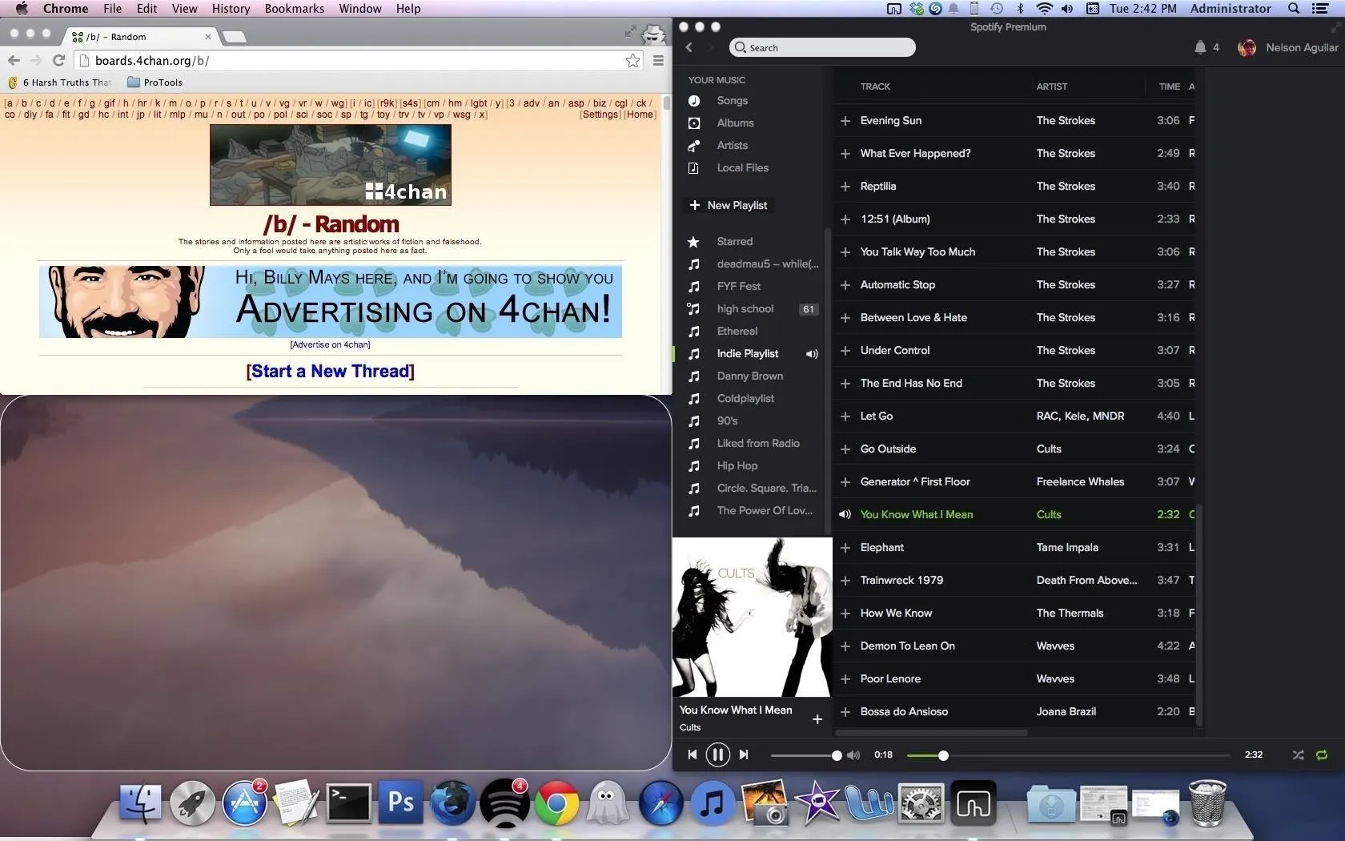Add Under Control with plus icon
This screenshot has height=841, width=1345.
[x=845, y=350]
